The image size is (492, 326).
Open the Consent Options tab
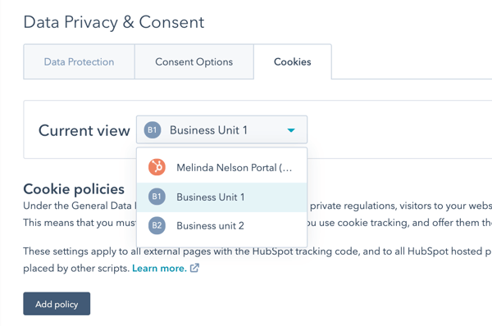pos(194,61)
